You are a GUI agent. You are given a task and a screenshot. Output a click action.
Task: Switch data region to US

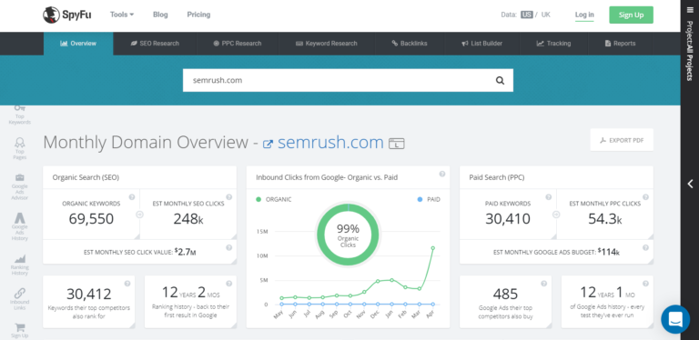[526, 15]
